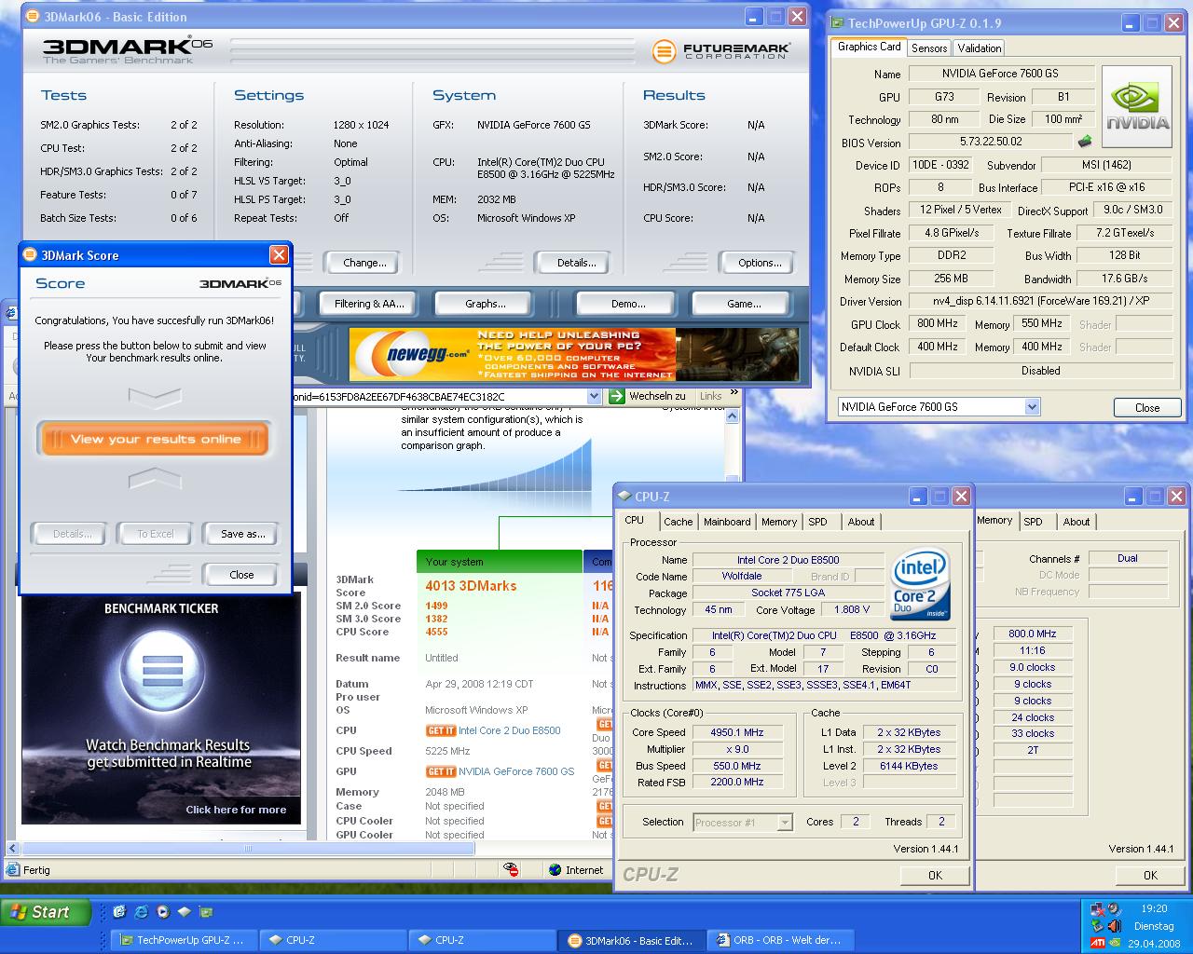Open the NVIDIA GeForce 7600 GS link in ORB page
The width and height of the screenshot is (1193, 954).
(x=516, y=771)
